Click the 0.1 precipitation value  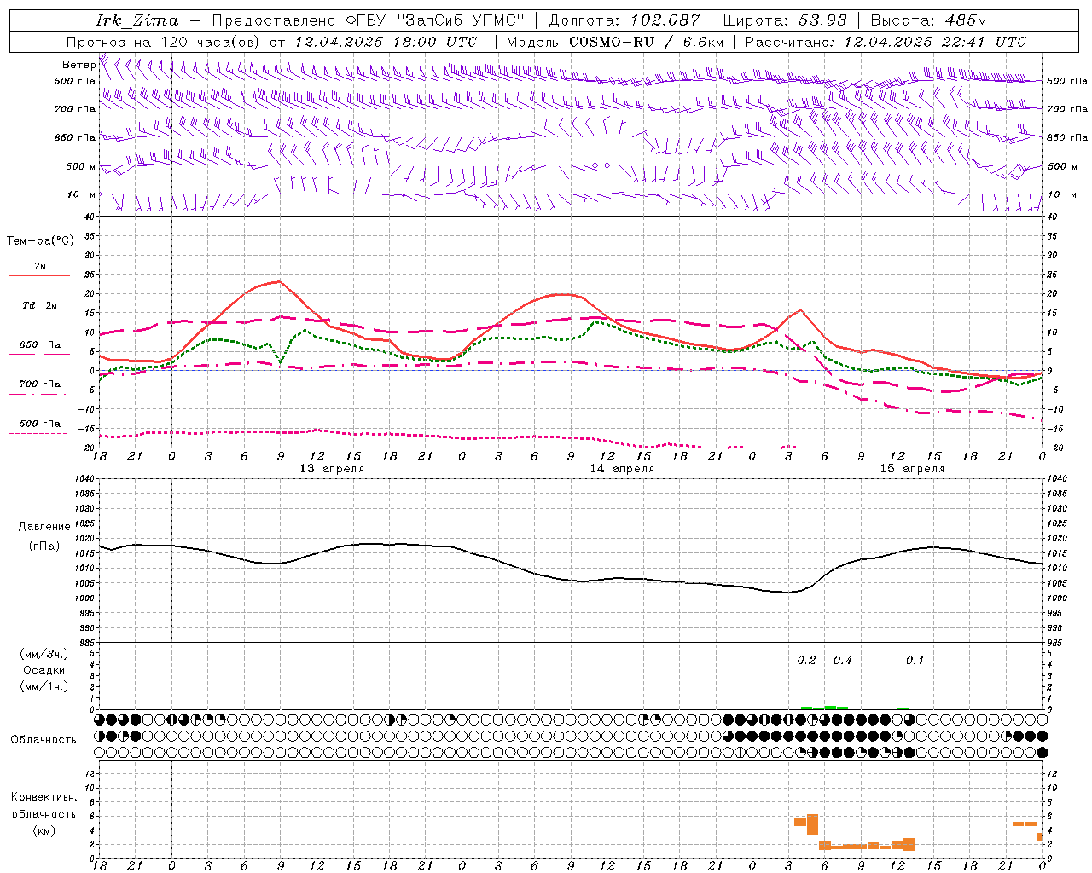pyautogui.click(x=915, y=661)
